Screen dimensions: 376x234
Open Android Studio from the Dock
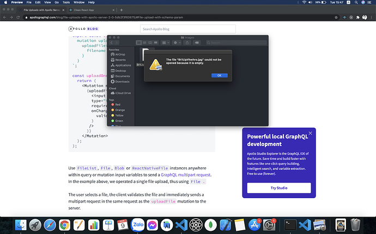click(167, 225)
